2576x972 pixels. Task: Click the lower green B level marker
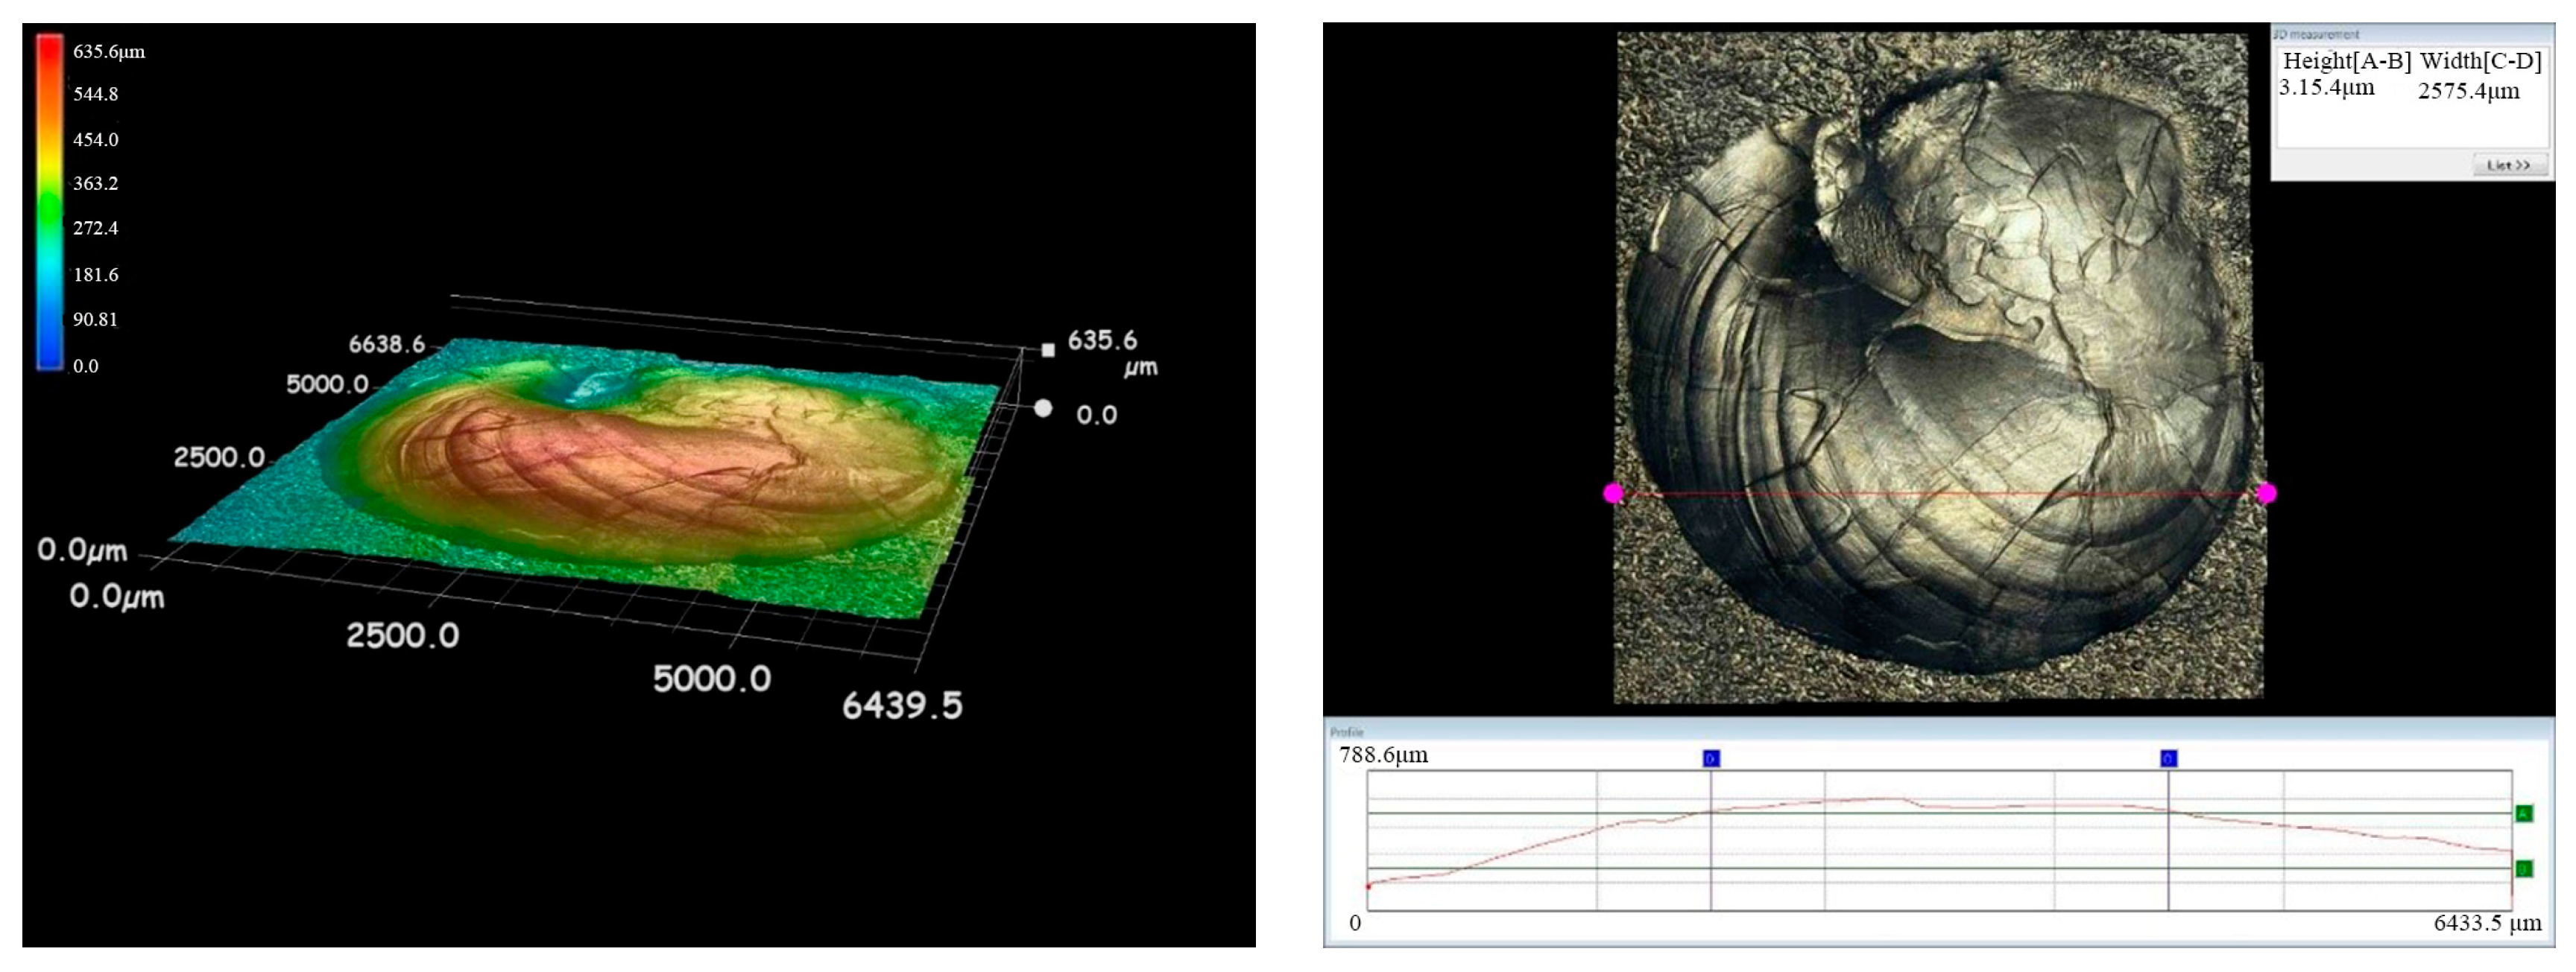pyautogui.click(x=2524, y=869)
